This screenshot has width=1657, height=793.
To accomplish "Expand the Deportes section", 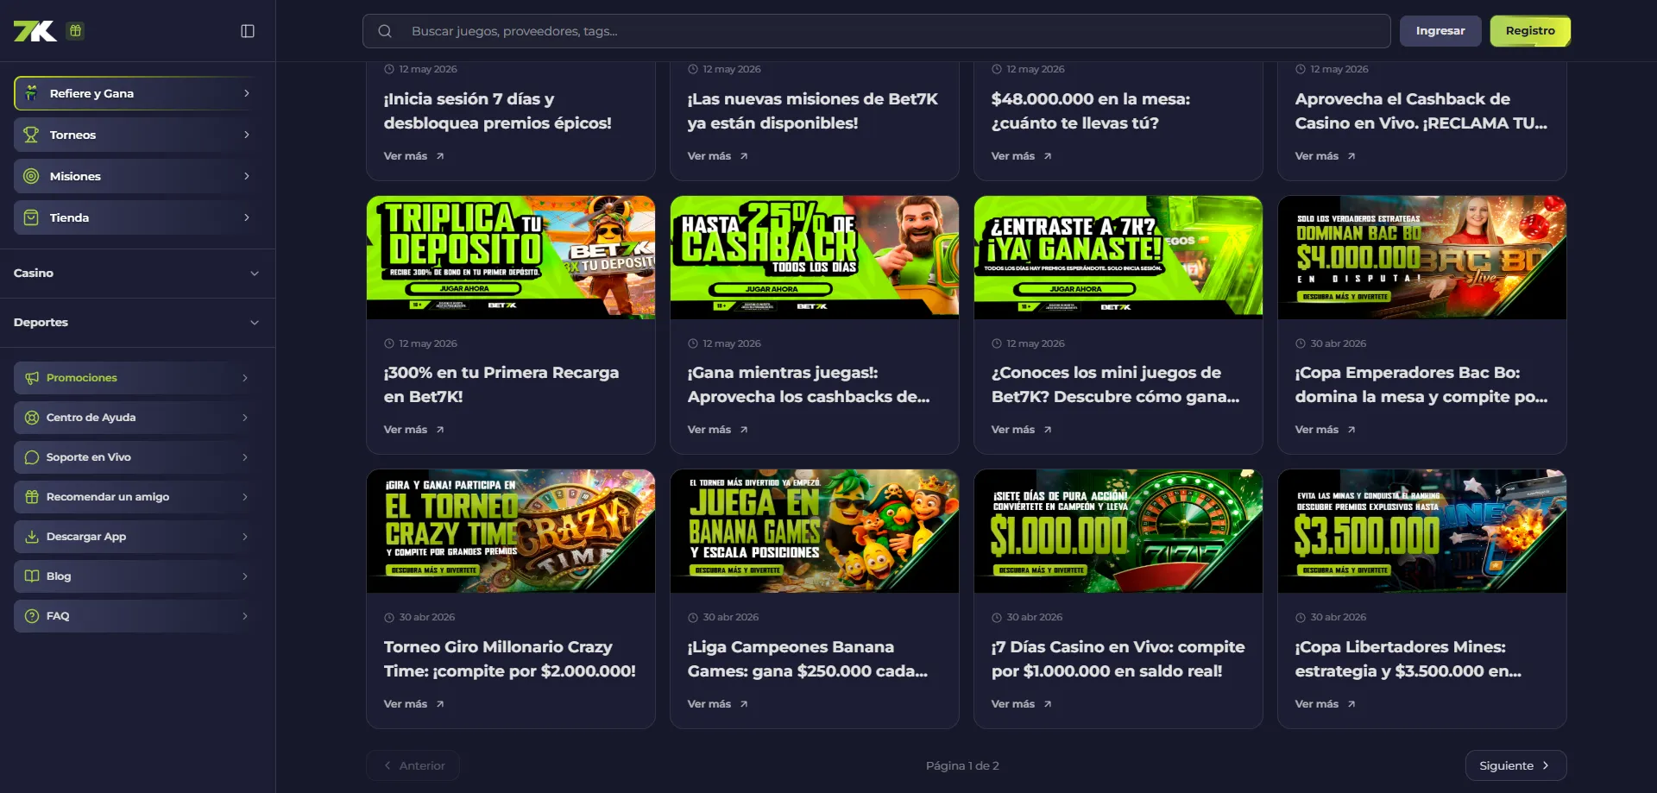I will 137,323.
